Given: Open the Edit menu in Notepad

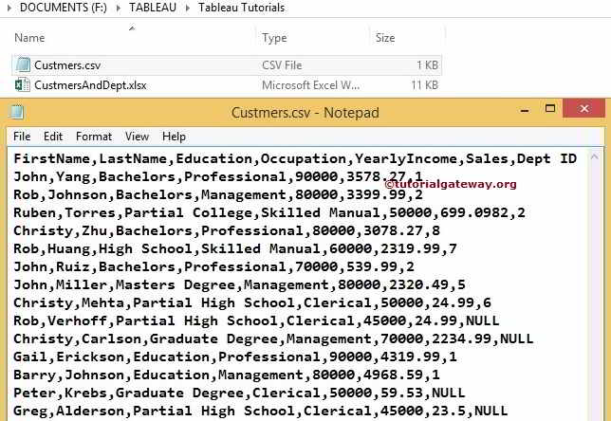Looking at the screenshot, I should (53, 137).
